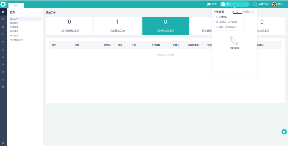The width and height of the screenshot is (288, 146).
Task: Open the phone call icon in the sidebar
Action: tap(3, 34)
